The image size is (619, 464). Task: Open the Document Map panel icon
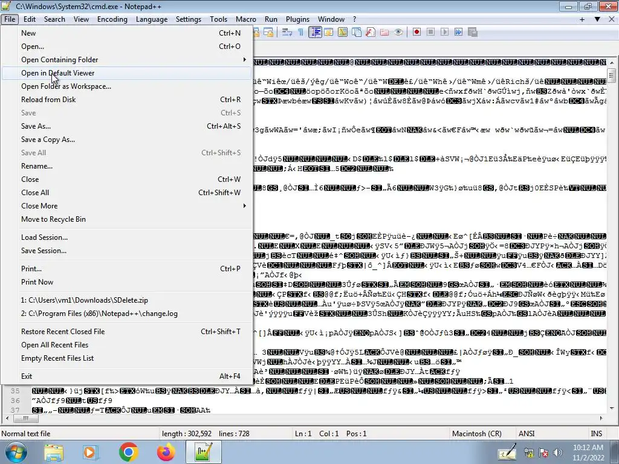pyautogui.click(x=343, y=32)
